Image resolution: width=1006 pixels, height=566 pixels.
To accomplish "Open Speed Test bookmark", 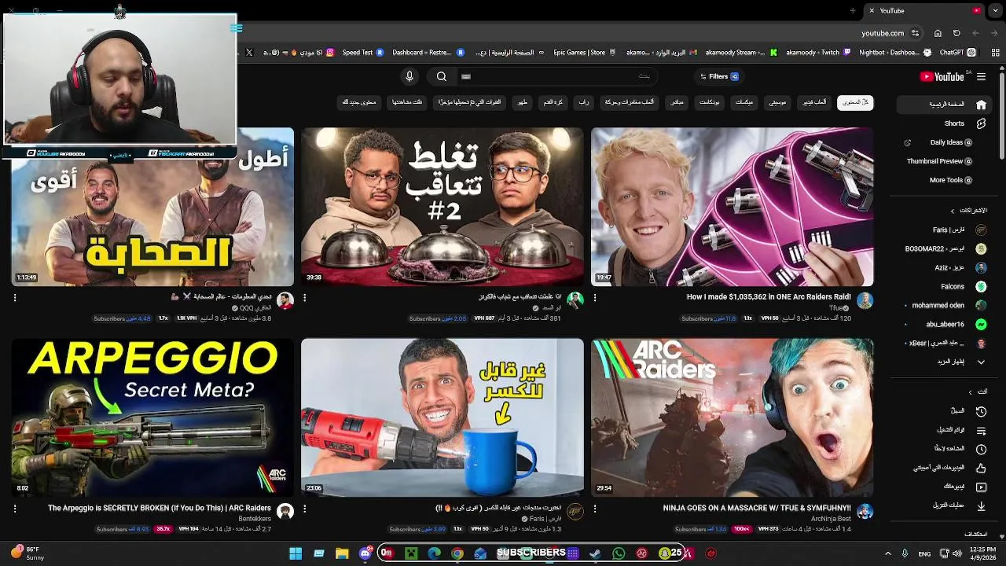I will click(362, 53).
